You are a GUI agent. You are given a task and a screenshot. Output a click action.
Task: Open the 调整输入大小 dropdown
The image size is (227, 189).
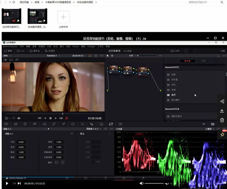coord(94,129)
